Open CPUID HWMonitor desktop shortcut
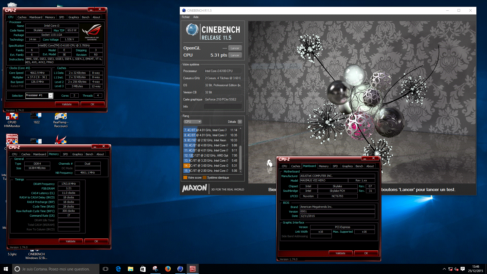The image size is (487, 274). (x=12, y=120)
